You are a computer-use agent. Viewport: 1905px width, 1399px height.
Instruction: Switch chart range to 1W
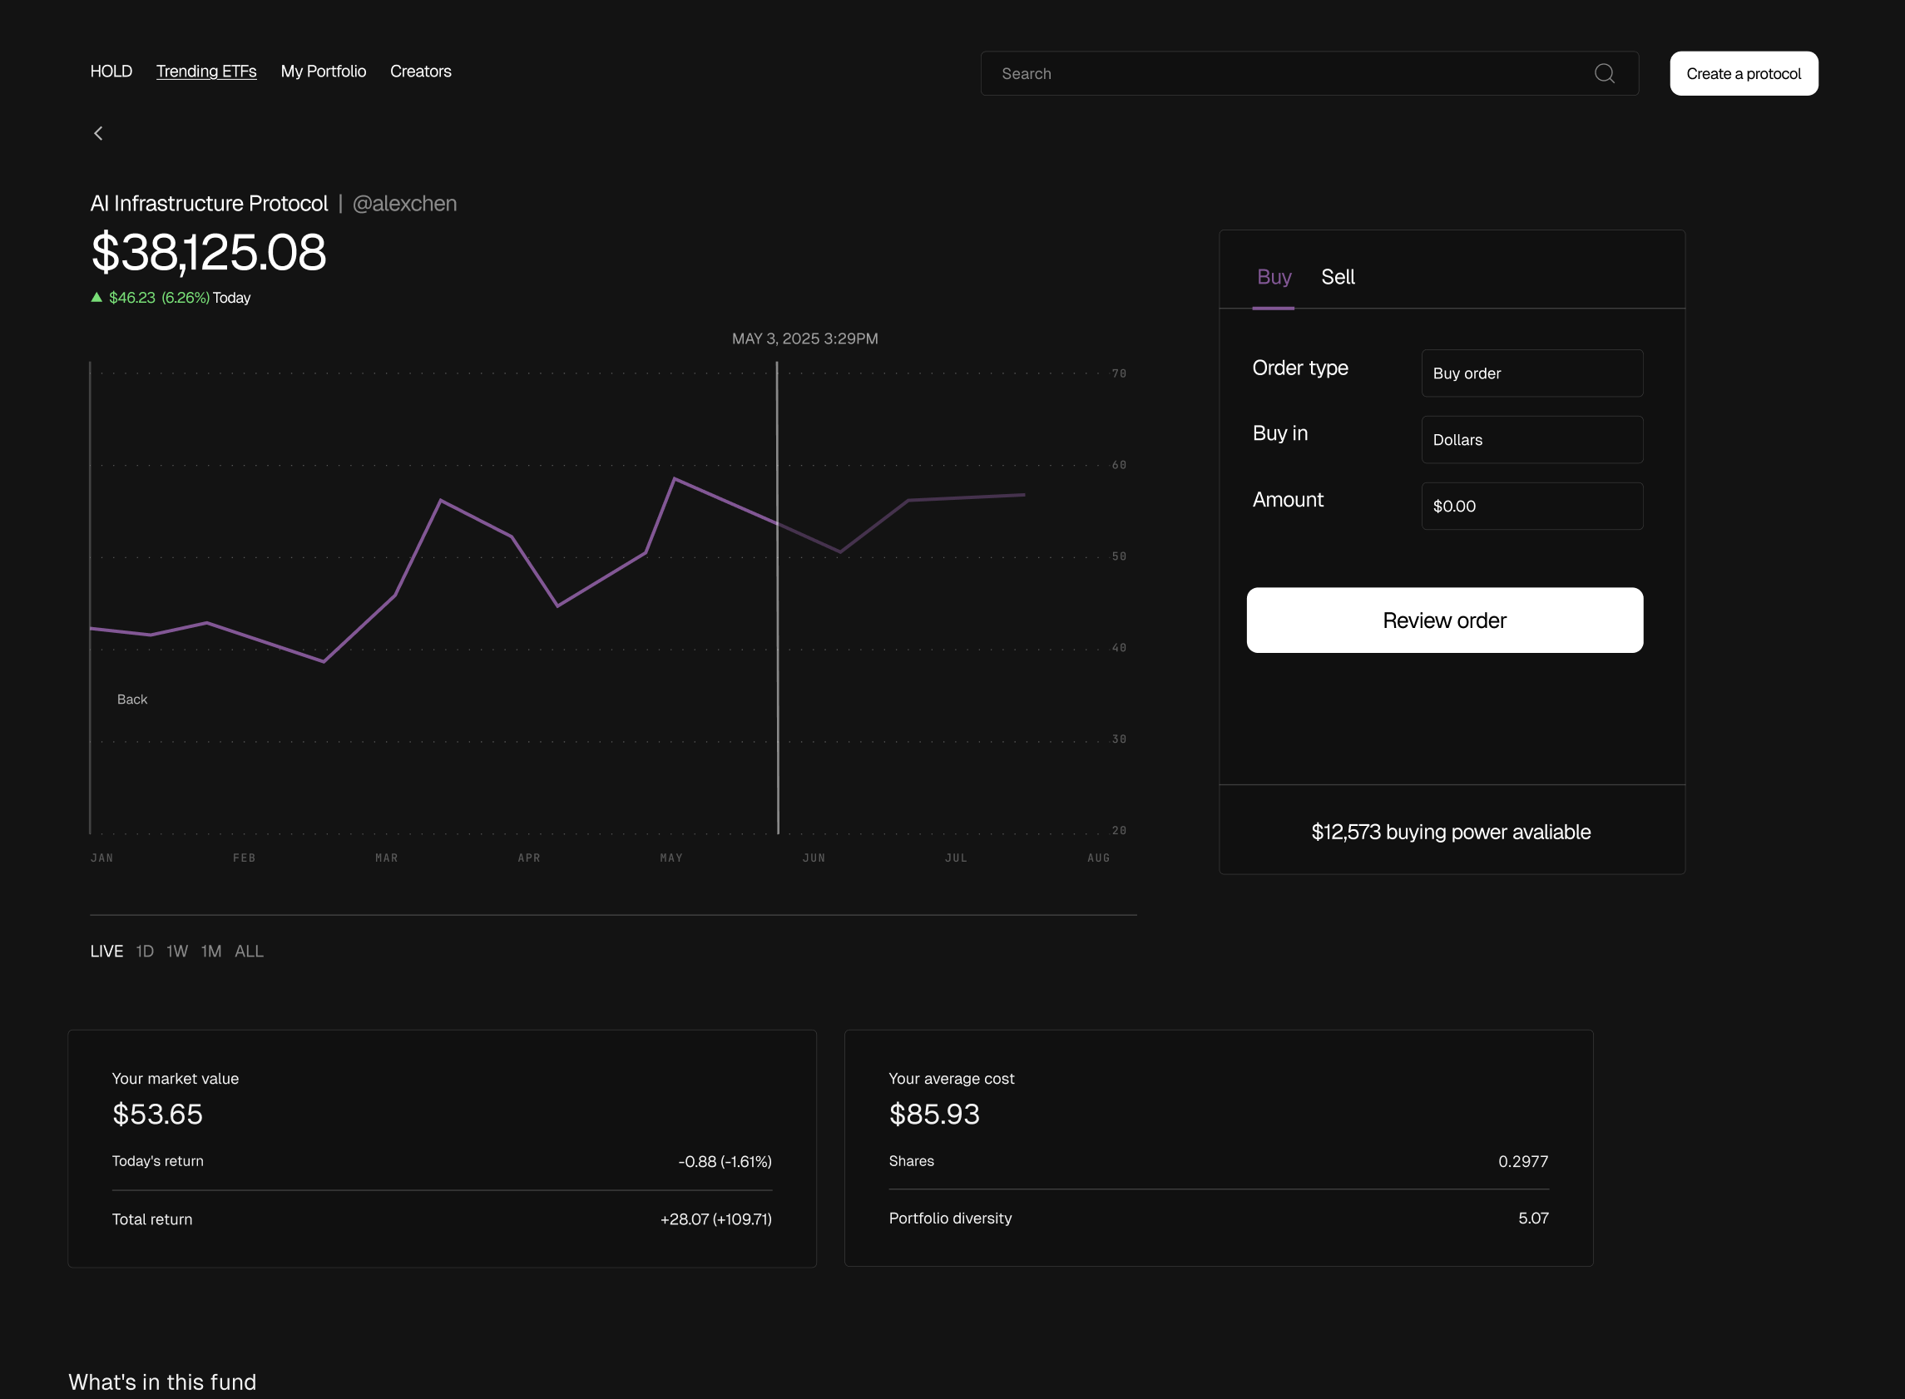(177, 951)
